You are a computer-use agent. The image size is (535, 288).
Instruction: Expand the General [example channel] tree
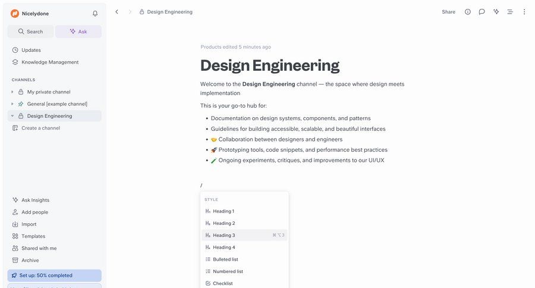coord(12,104)
